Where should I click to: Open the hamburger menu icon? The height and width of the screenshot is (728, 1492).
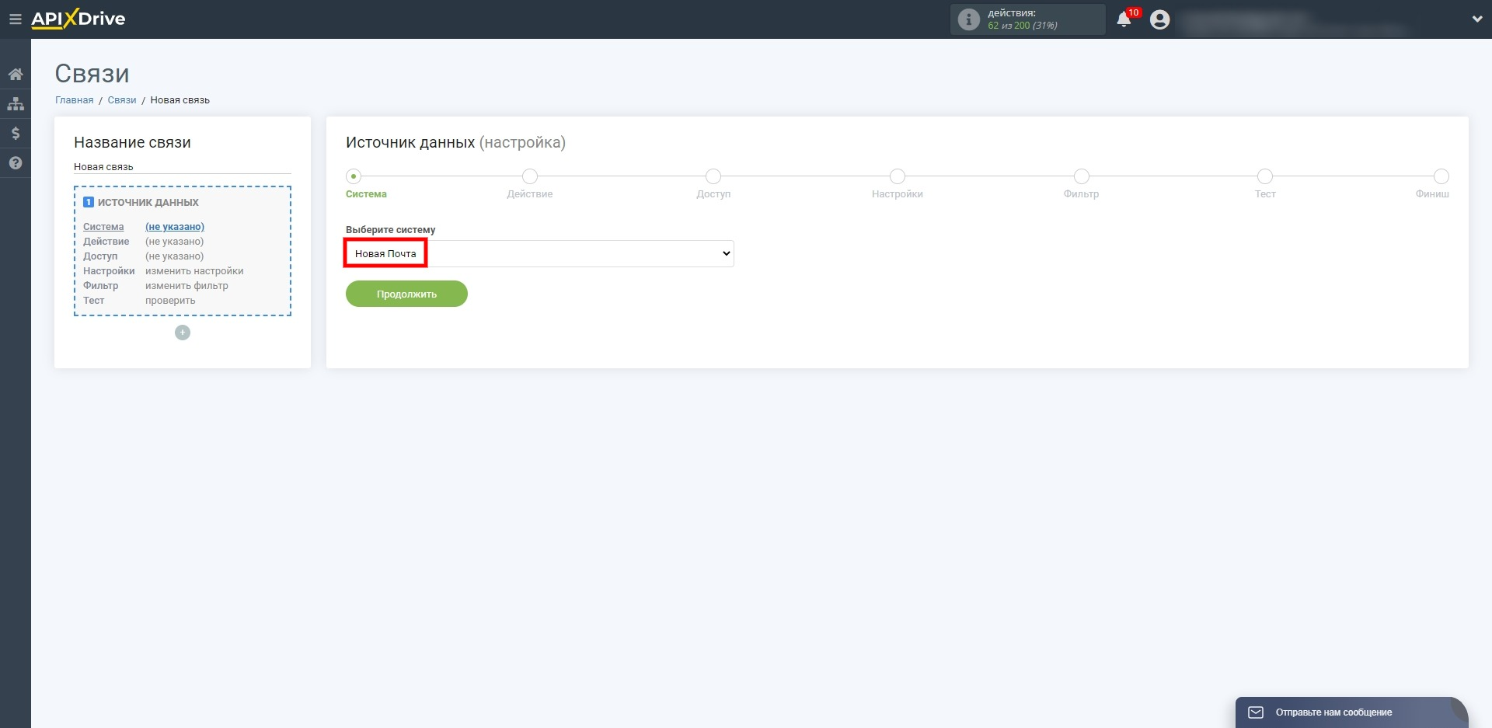(15, 19)
